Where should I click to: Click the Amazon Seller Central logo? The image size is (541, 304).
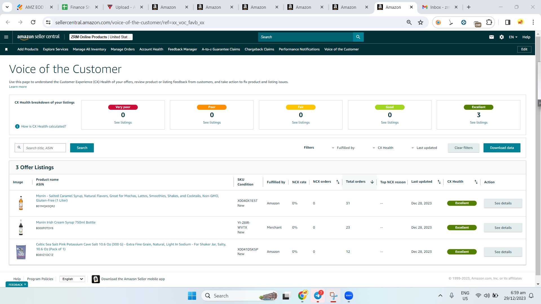point(38,37)
